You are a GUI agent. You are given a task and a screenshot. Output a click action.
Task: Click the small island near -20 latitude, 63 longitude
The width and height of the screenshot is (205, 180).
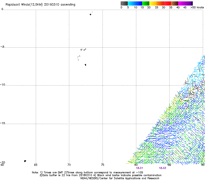click(25, 161)
